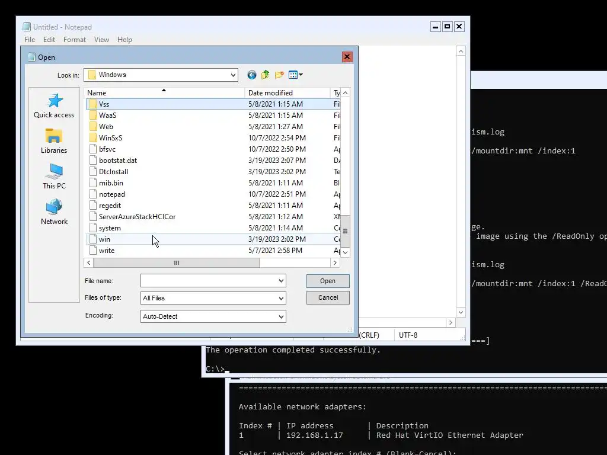The image size is (607, 455).
Task: Click the file list scroll right arrow
Action: click(335, 262)
